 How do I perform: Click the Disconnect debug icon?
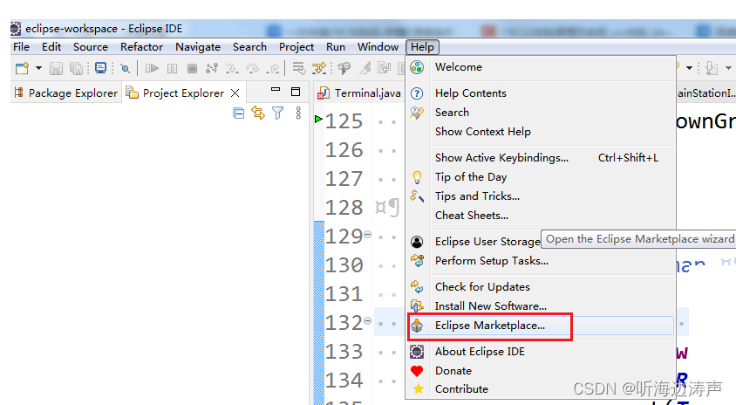click(212, 69)
